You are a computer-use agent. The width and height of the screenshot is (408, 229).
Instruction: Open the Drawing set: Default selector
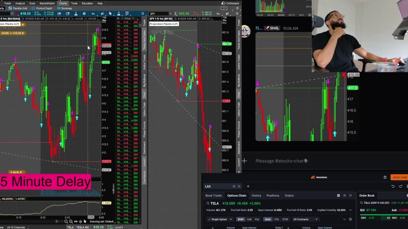[x=101, y=221]
